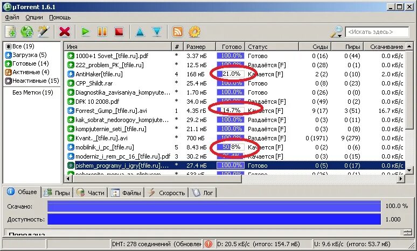Open the Опции menu
The height and width of the screenshot is (251, 417).
tap(34, 18)
